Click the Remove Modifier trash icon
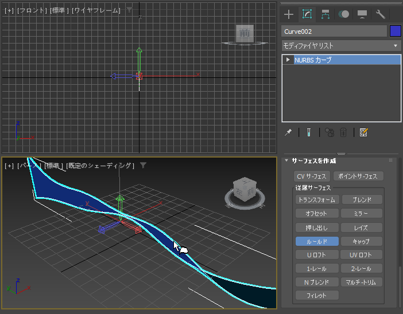 (343, 132)
